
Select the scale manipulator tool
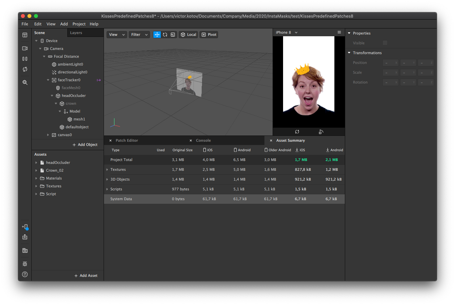click(173, 35)
